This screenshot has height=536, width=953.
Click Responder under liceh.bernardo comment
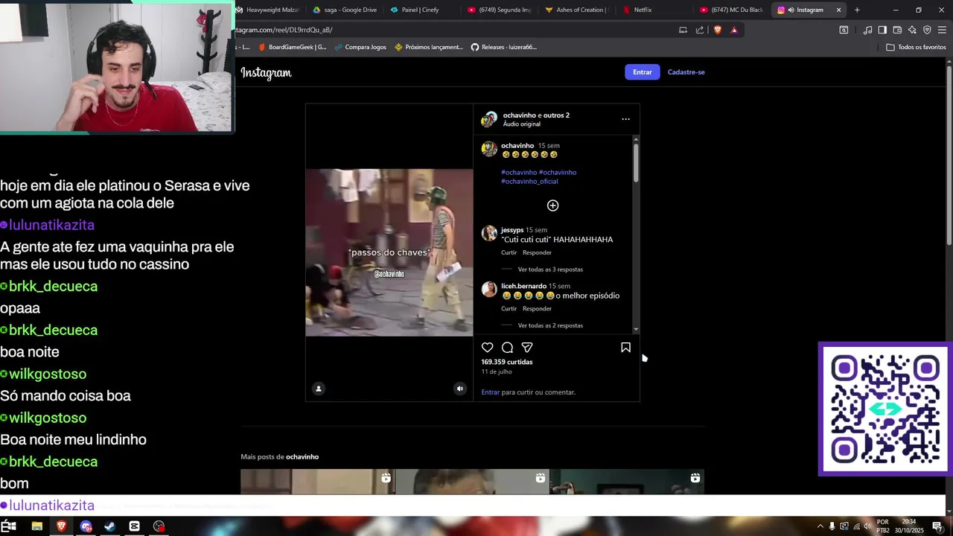click(537, 309)
